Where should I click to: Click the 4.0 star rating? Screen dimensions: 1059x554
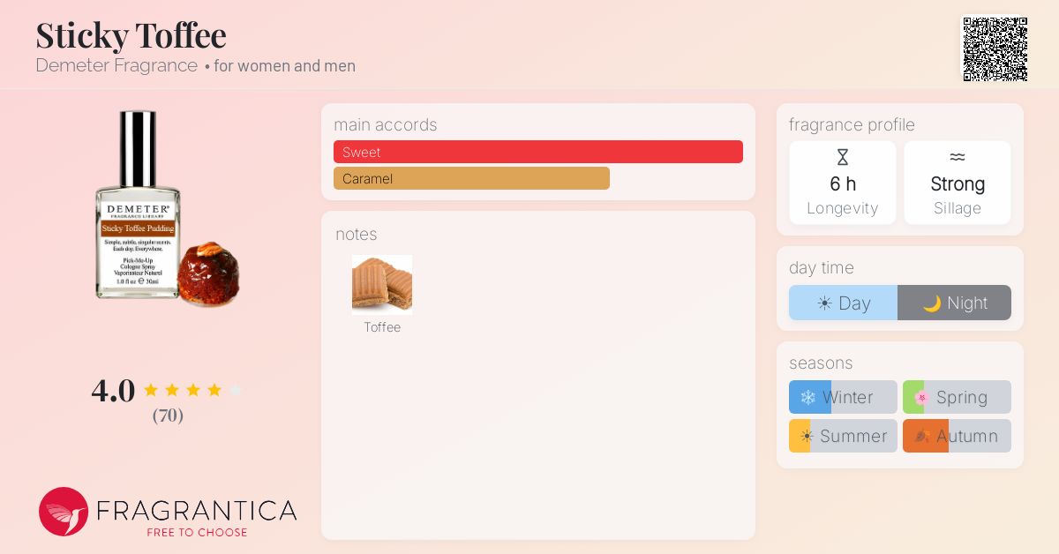tap(167, 390)
